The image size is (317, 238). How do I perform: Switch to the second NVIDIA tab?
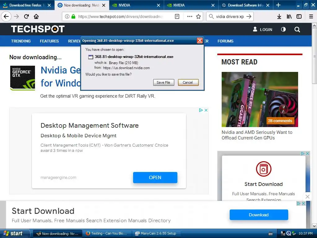click(191, 5)
